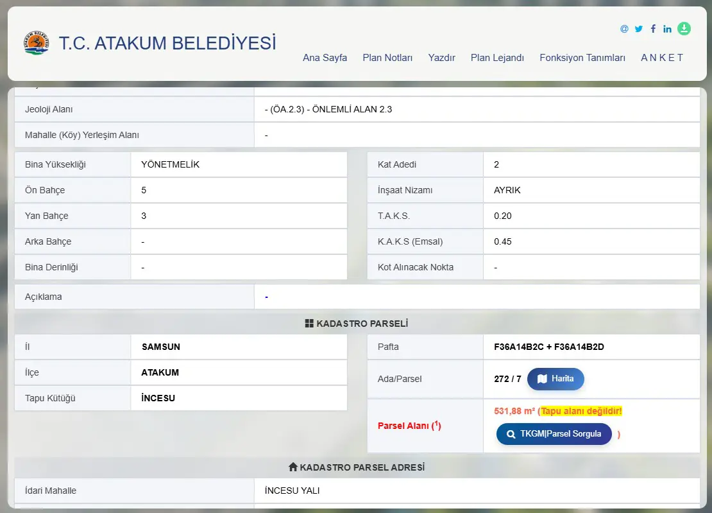Image resolution: width=712 pixels, height=513 pixels.
Task: Open the Twitter bird icon
Action: pos(639,29)
